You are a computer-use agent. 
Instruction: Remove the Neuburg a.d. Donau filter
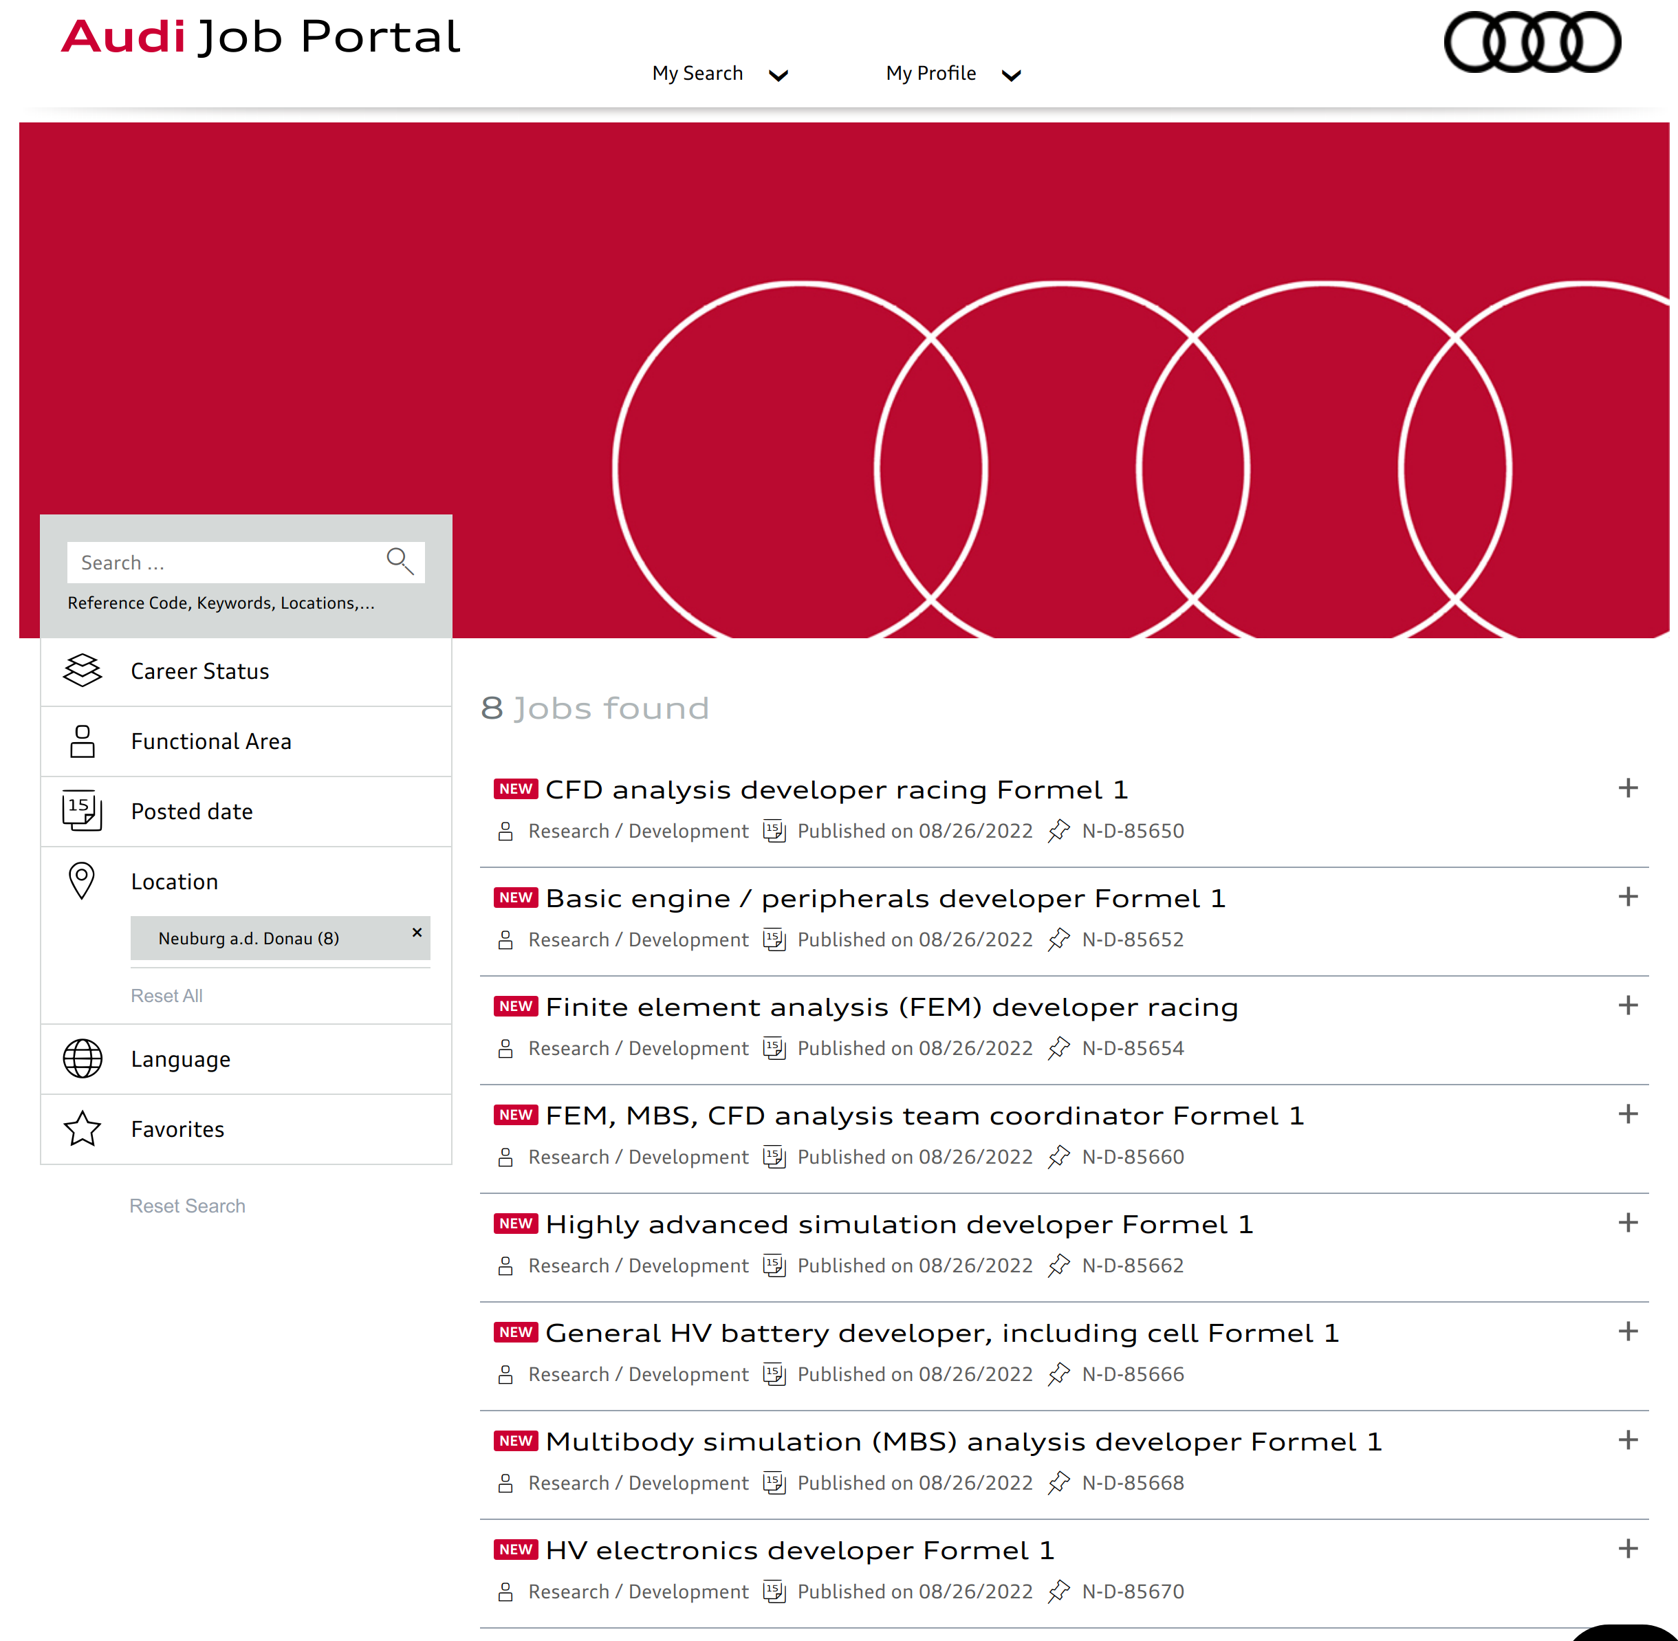417,933
